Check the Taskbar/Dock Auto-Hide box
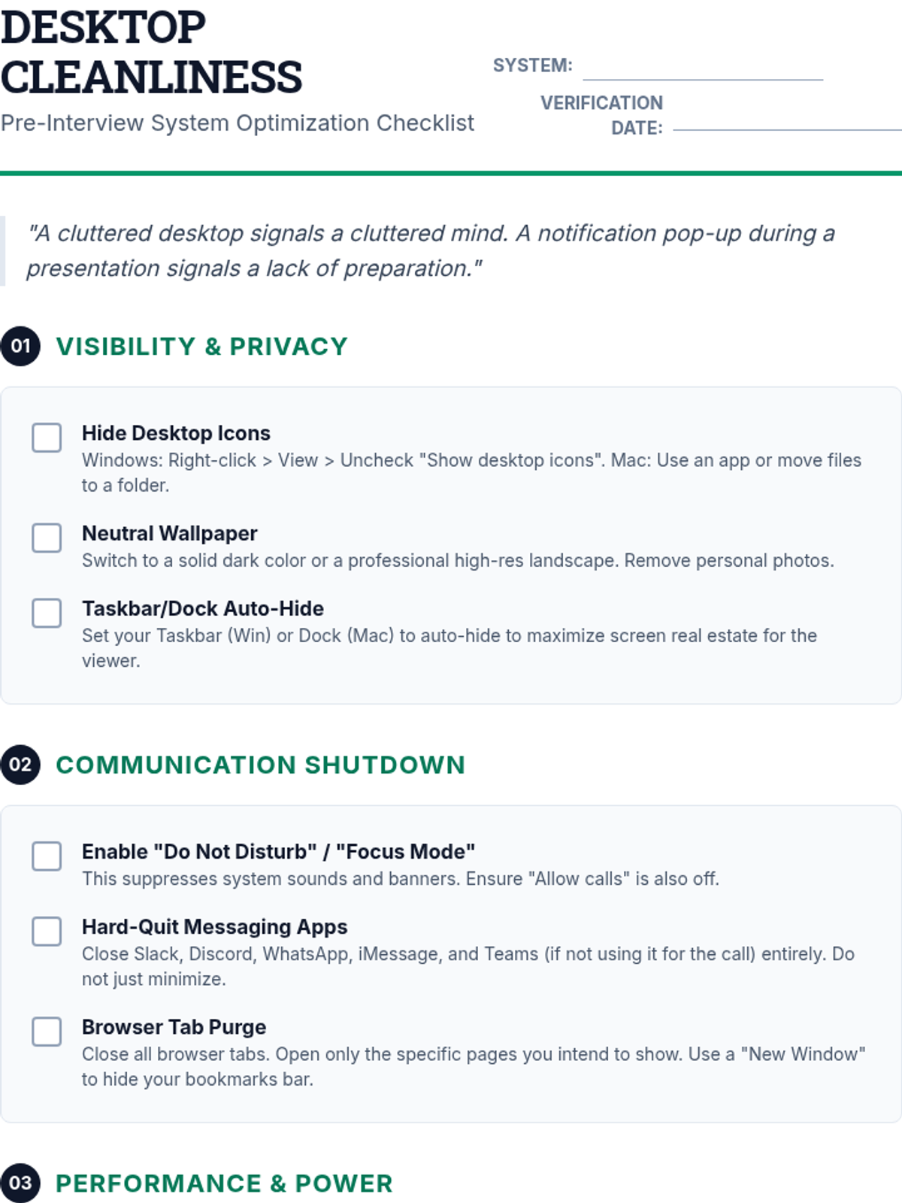Screen dimensions: 902x1203 [x=47, y=613]
